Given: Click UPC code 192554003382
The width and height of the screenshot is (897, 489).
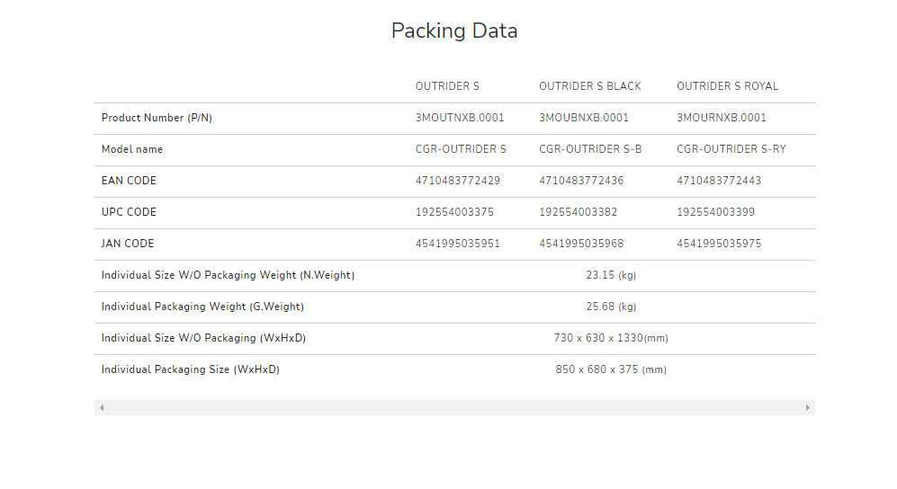Looking at the screenshot, I should tap(579, 212).
